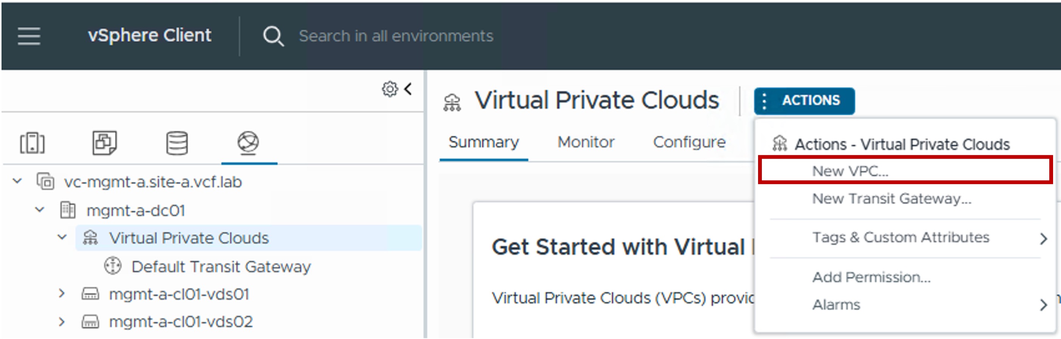Open the Monitor tab
This screenshot has width=1061, height=339.
pyautogui.click(x=586, y=142)
